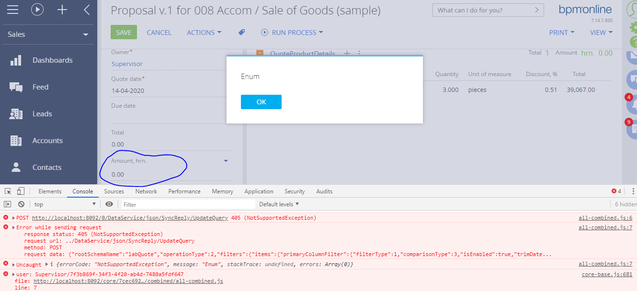Expand the RUN PROCESS menu
The image size is (637, 291).
(297, 33)
